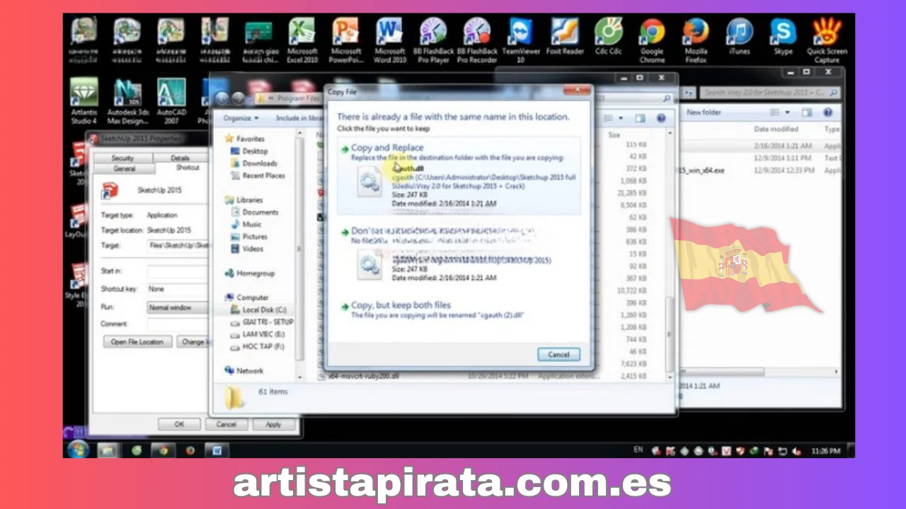Open Windows Explorer from the taskbar

pyautogui.click(x=108, y=450)
